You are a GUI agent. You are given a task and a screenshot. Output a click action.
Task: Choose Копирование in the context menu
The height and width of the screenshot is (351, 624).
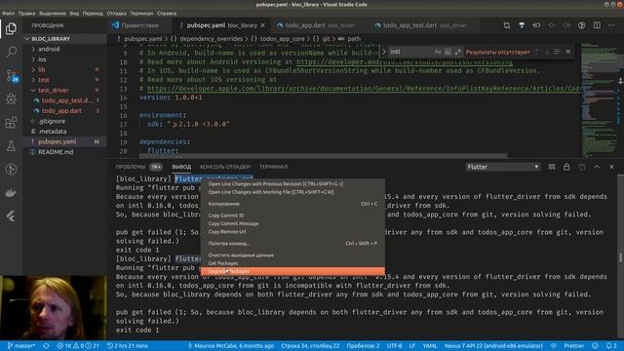(x=292, y=204)
